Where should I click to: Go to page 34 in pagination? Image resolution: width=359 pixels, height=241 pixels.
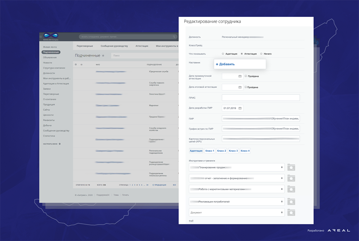pyautogui.click(x=147, y=185)
